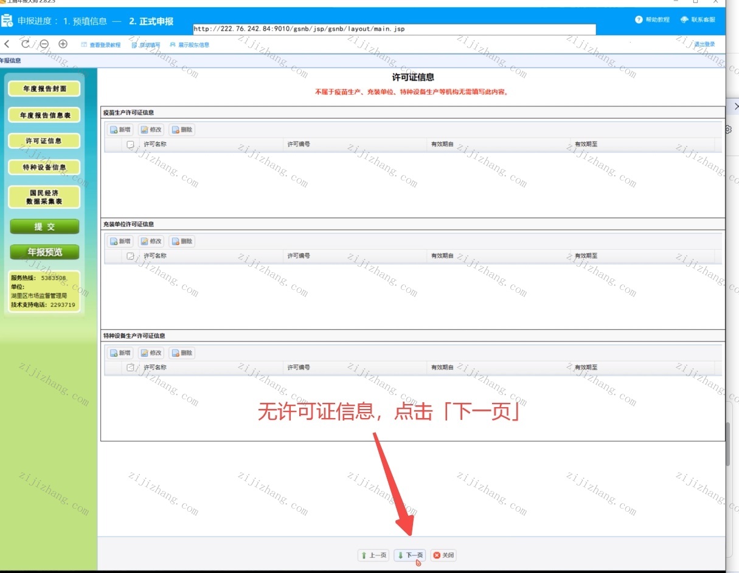
Task: Tick the select-all checkbox in 疫苗生产许可证信息 table
Action: click(130, 145)
